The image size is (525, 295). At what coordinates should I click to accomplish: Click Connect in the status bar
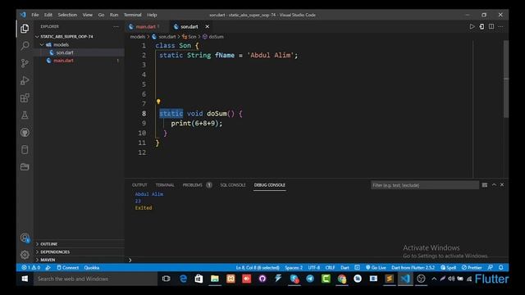click(67, 268)
